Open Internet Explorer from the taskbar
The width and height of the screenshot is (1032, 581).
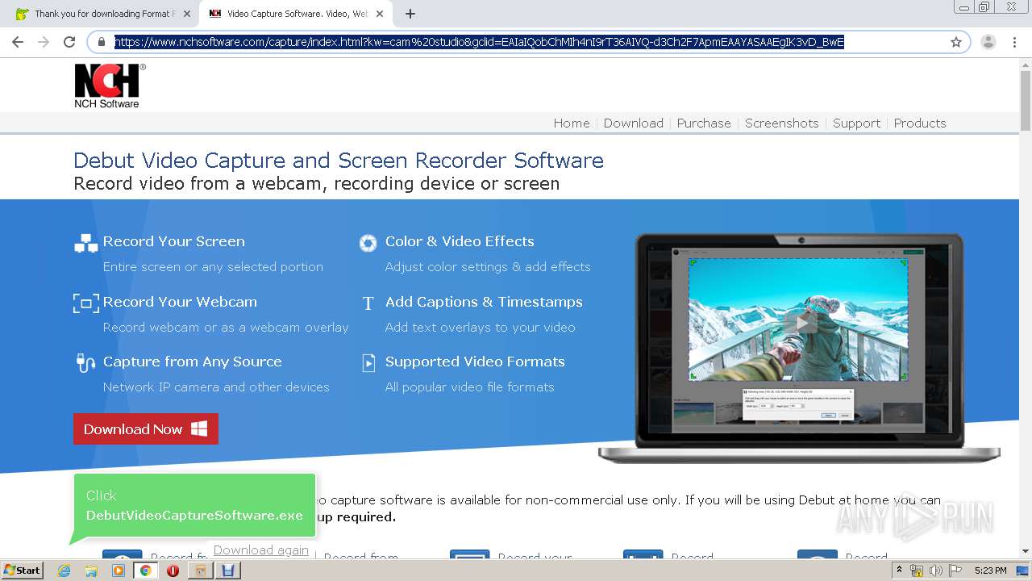pos(64,571)
